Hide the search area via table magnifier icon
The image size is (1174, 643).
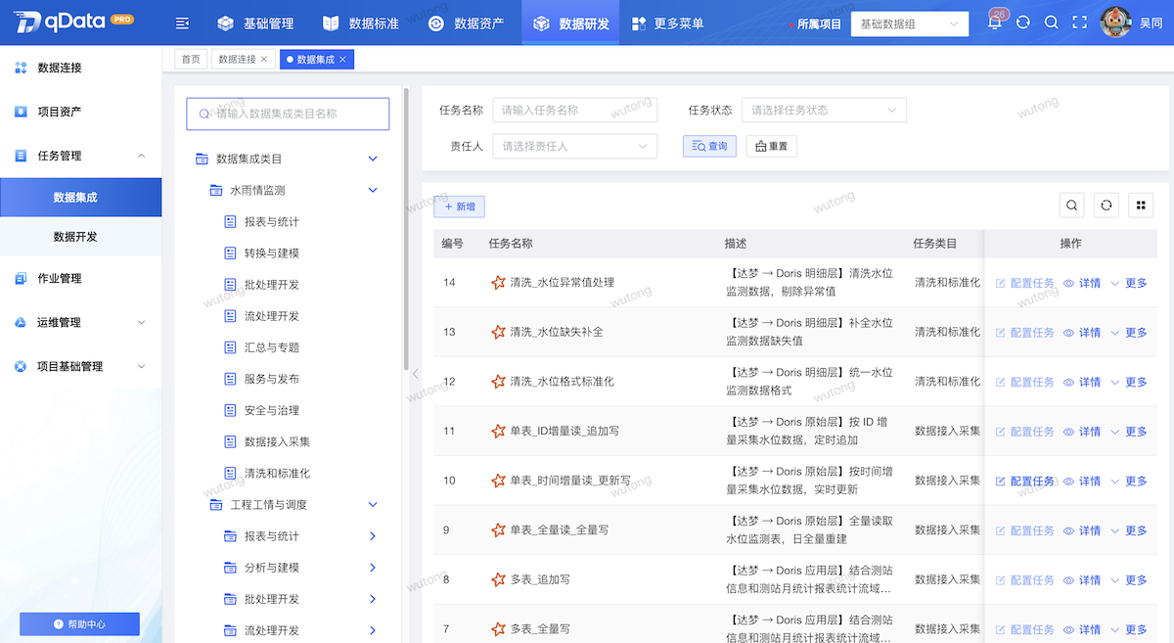click(x=1072, y=205)
